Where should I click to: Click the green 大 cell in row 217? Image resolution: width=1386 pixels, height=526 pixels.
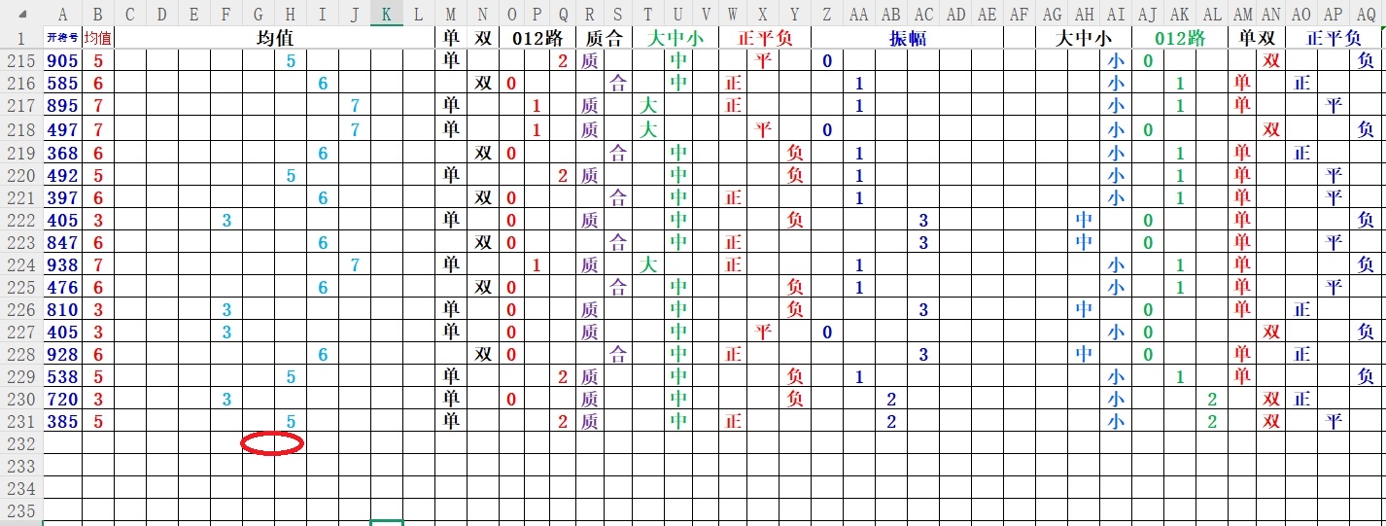click(648, 105)
